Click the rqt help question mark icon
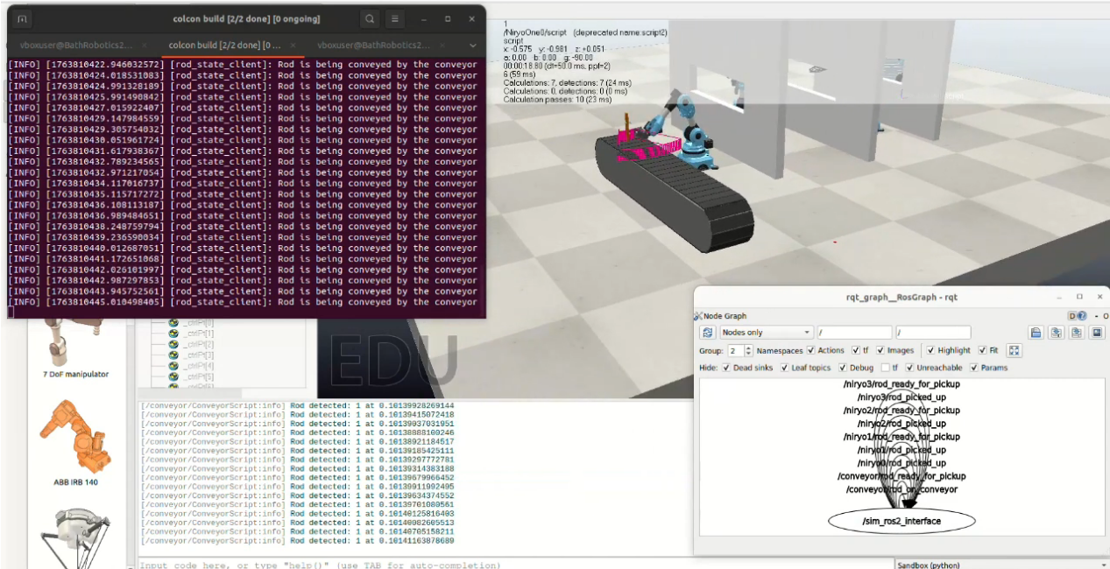The width and height of the screenshot is (1110, 569). (x=1082, y=316)
